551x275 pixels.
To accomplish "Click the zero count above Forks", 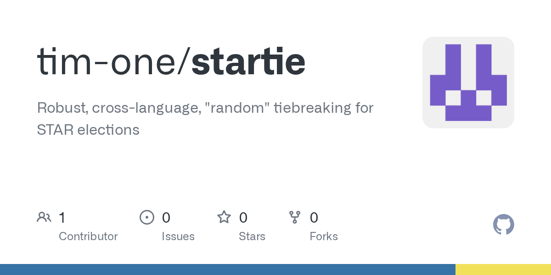I will pos(314,218).
